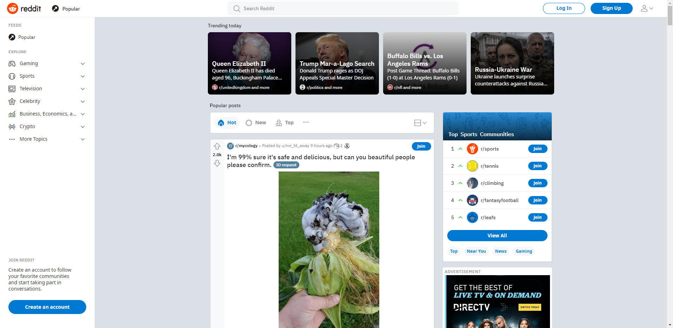Select the Top community filter
Viewport: 673px width, 328px height.
pos(454,251)
